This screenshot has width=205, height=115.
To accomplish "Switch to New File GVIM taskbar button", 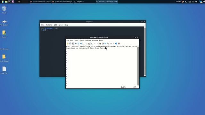I will [107, 2].
